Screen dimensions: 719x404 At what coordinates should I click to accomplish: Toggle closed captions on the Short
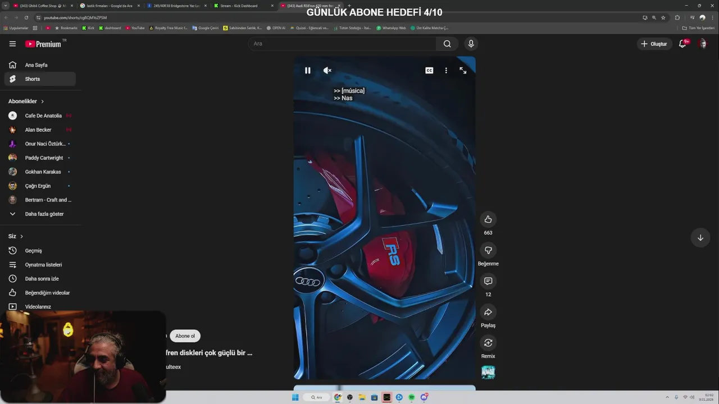coord(429,70)
